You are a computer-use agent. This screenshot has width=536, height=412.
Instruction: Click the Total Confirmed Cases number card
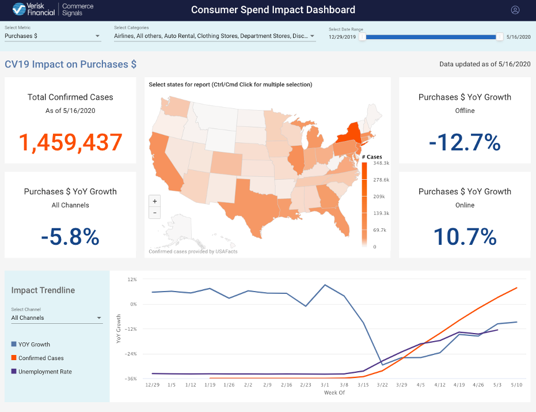point(70,142)
